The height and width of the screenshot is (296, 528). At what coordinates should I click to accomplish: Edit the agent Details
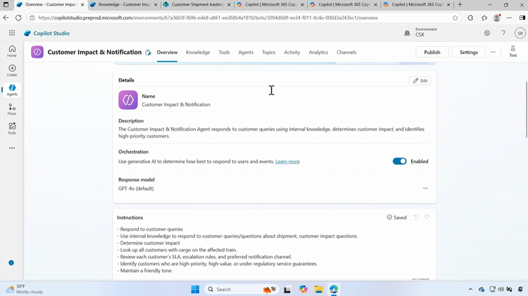[420, 81]
